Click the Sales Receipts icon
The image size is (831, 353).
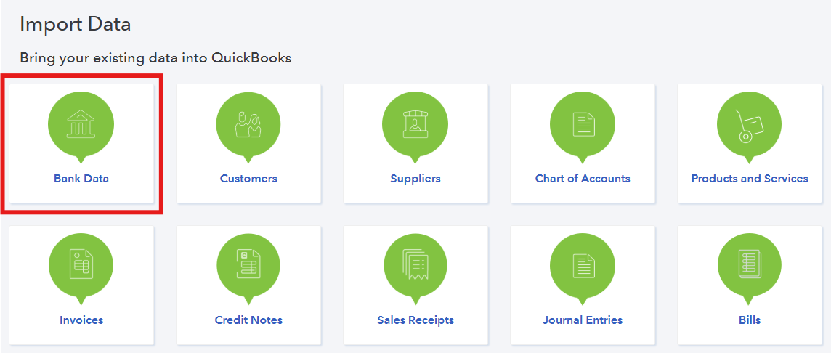(415, 266)
